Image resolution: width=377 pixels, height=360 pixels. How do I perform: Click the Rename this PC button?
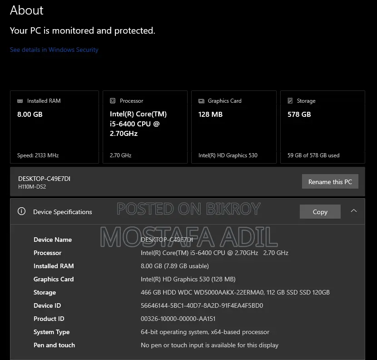[x=330, y=181]
